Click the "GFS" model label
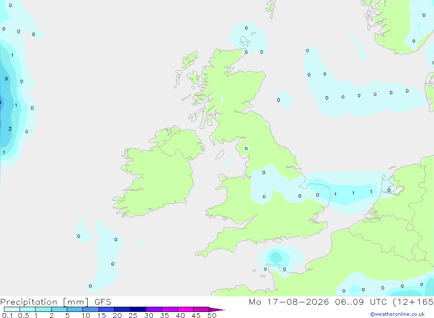Screen dimensions: 434x318 [103, 302]
